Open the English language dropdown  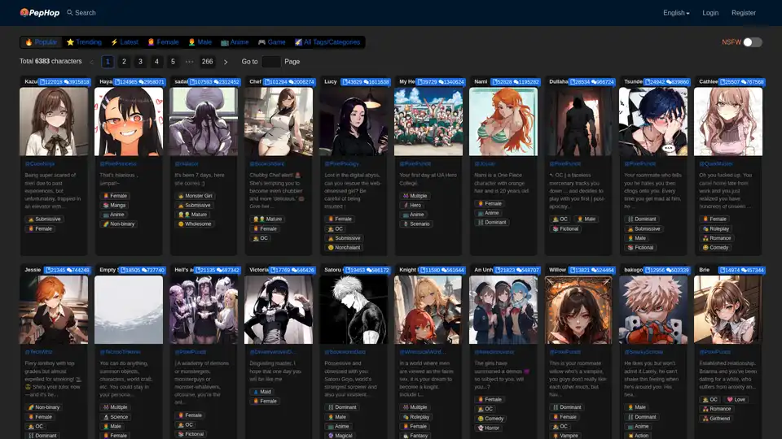pyautogui.click(x=676, y=13)
